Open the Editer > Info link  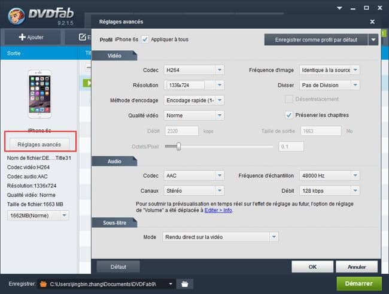tap(218, 210)
